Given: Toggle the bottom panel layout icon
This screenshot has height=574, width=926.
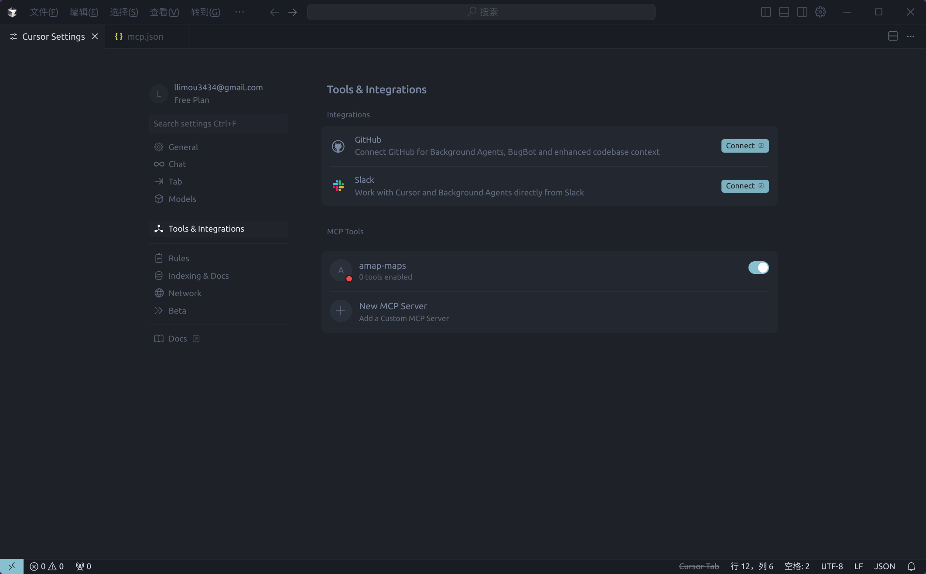Looking at the screenshot, I should (x=784, y=12).
